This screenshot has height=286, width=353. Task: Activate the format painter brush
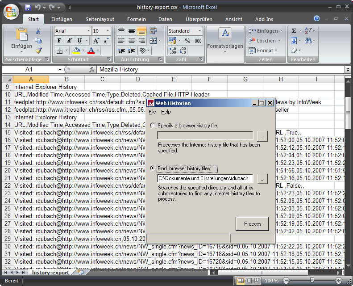coord(38,50)
